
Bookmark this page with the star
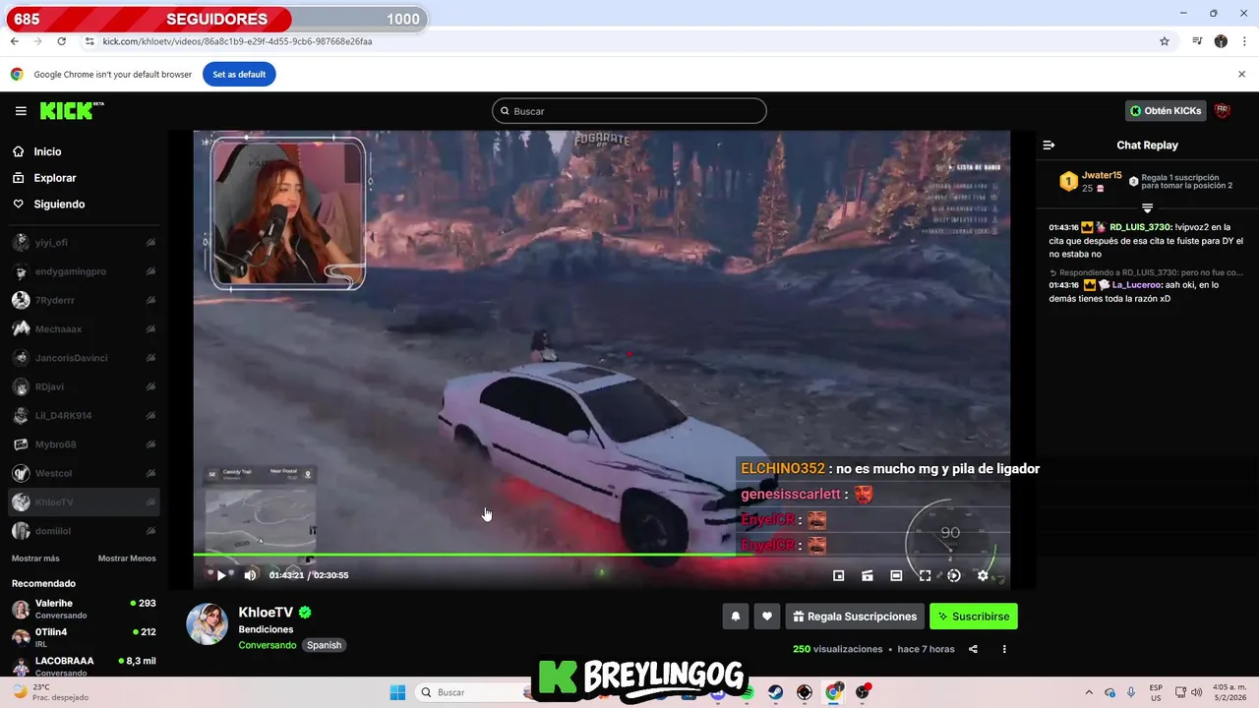pos(1165,41)
